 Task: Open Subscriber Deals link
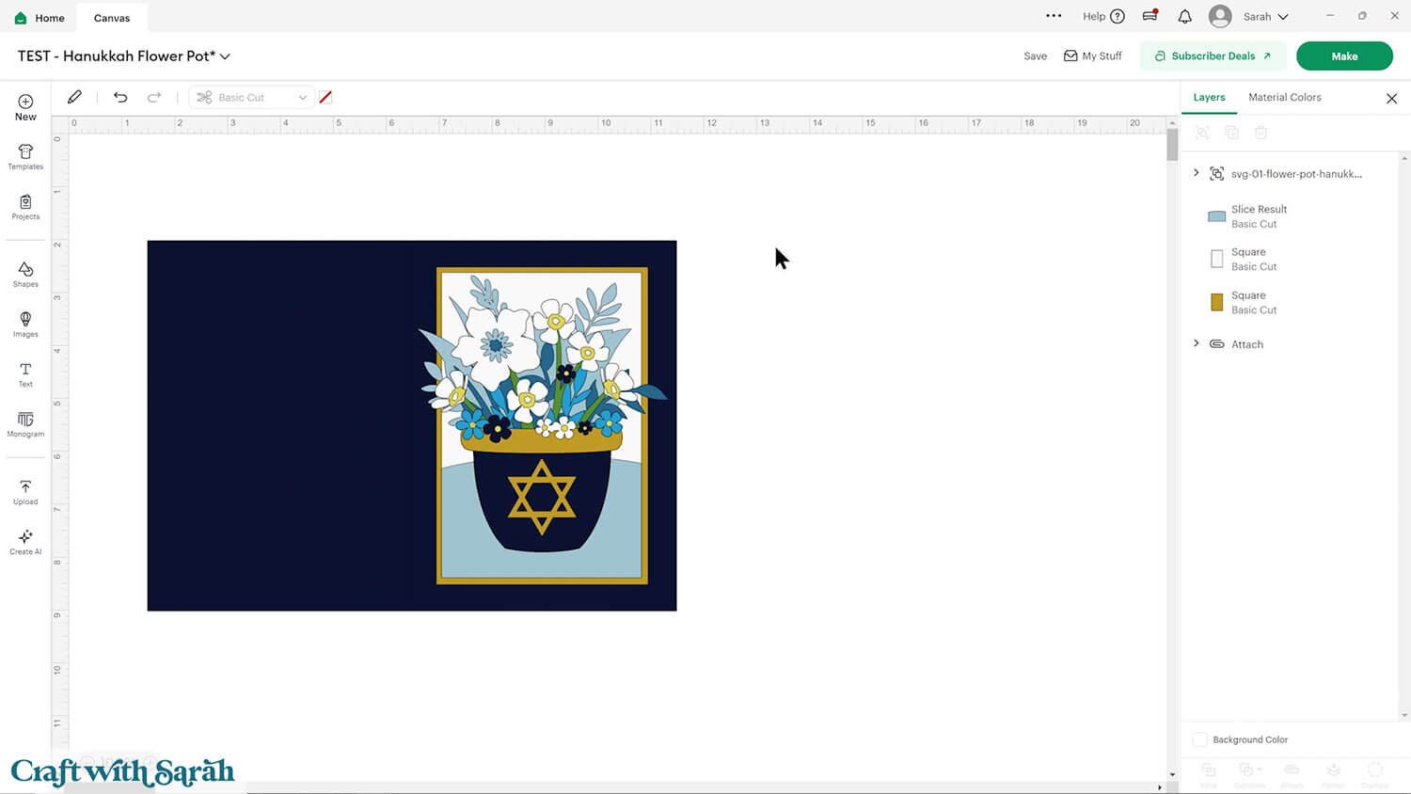click(x=1213, y=56)
